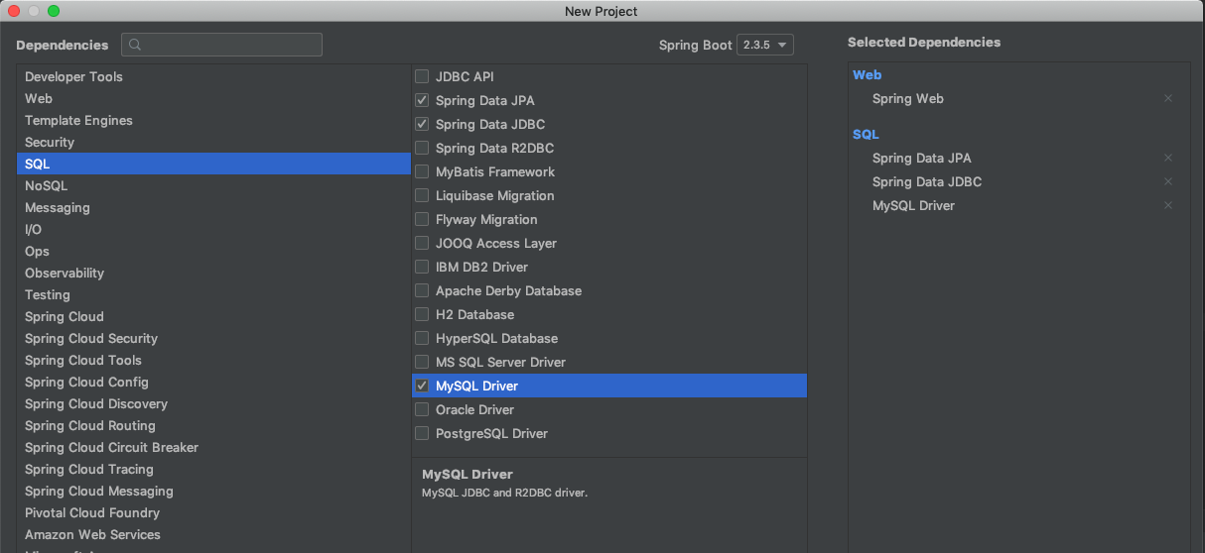Viewport: 1205px width, 553px height.
Task: Remove Spring Web from selected dependencies
Action: (x=1168, y=99)
